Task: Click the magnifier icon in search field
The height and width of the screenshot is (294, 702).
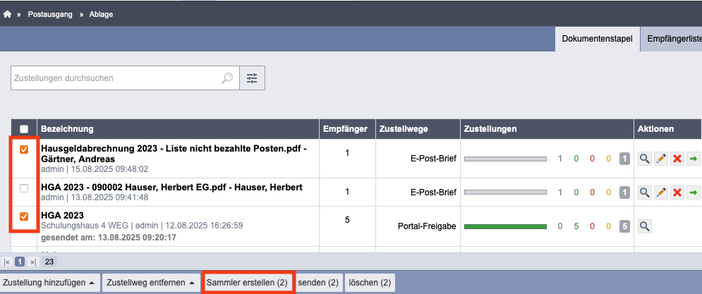Action: 227,78
